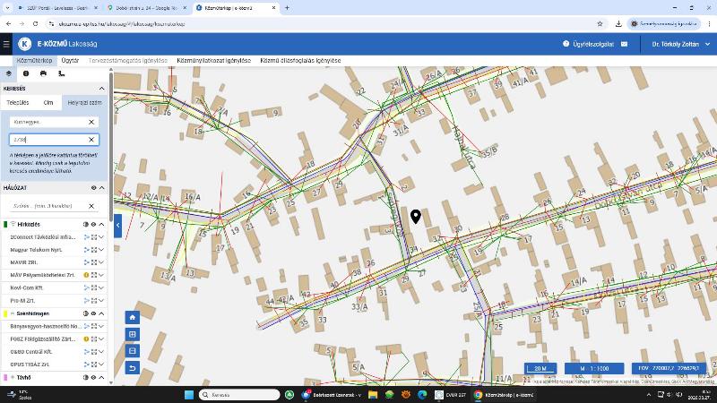The width and height of the screenshot is (717, 403).
Task: Open the hamburger menu in header
Action: click(7, 43)
